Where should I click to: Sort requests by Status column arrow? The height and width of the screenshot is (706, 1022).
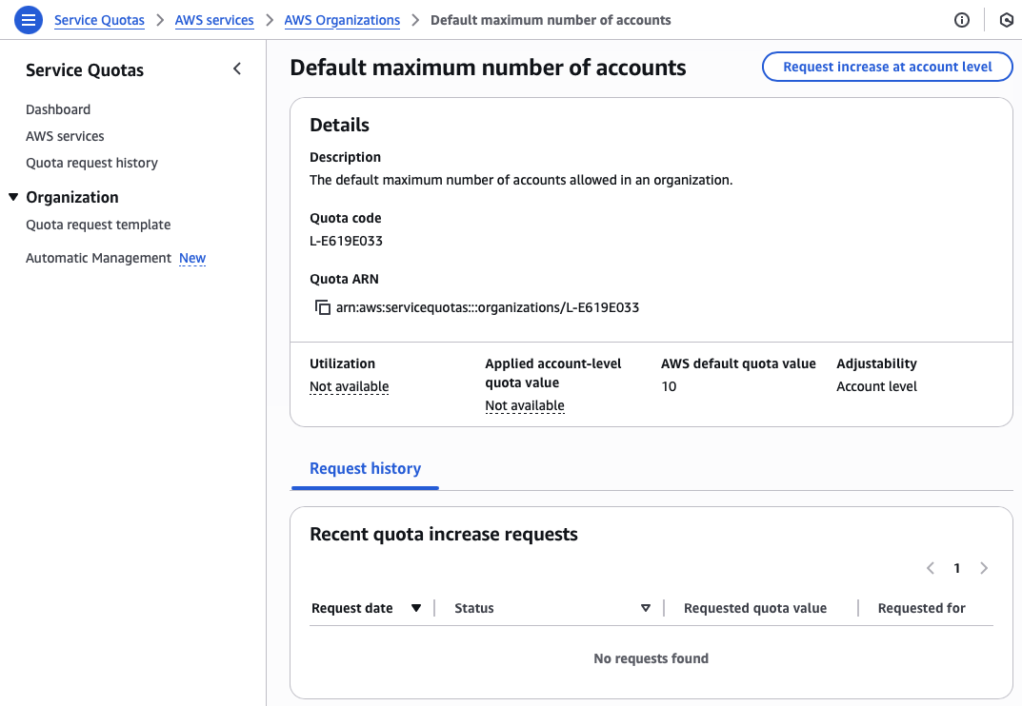point(645,608)
